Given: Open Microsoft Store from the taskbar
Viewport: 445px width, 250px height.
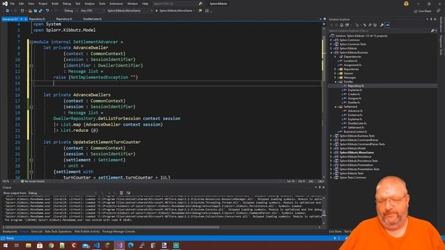Looking at the screenshot, I should point(40,245).
